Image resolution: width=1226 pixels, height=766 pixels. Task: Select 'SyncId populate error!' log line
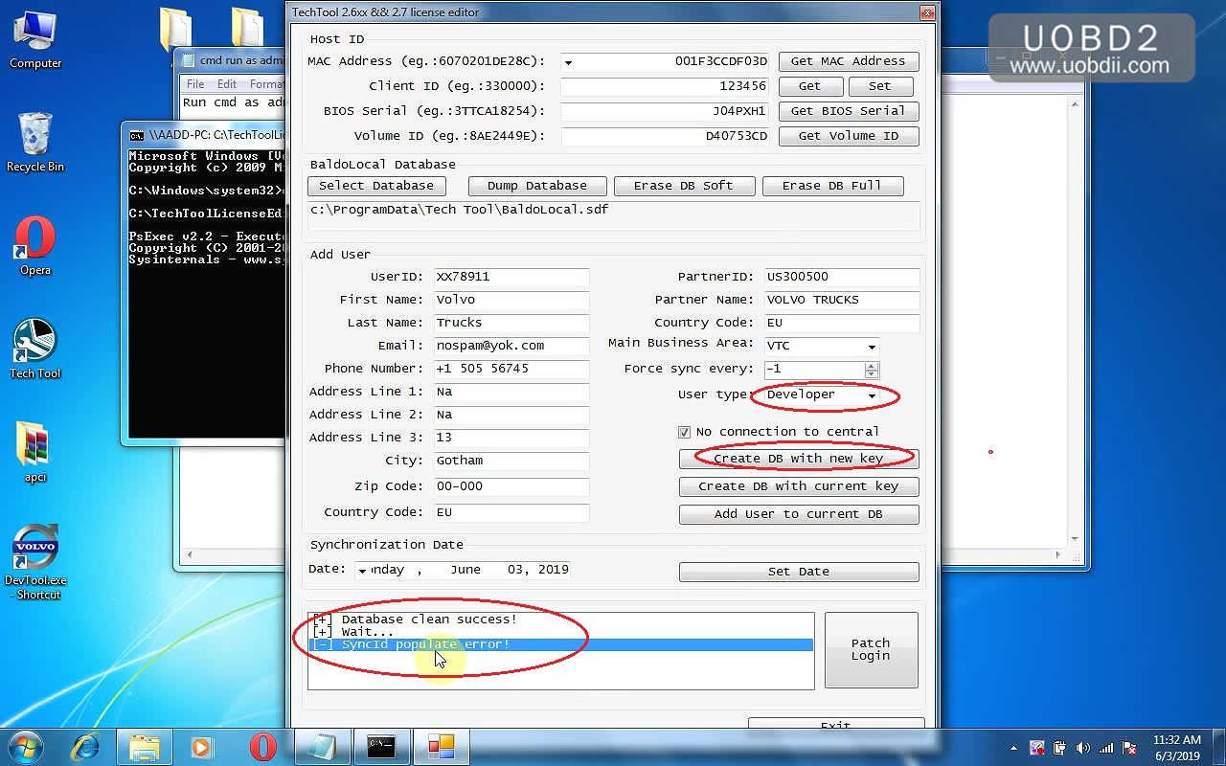pos(561,644)
